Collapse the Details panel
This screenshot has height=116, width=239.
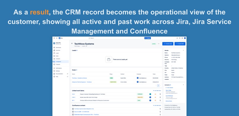click(183, 50)
